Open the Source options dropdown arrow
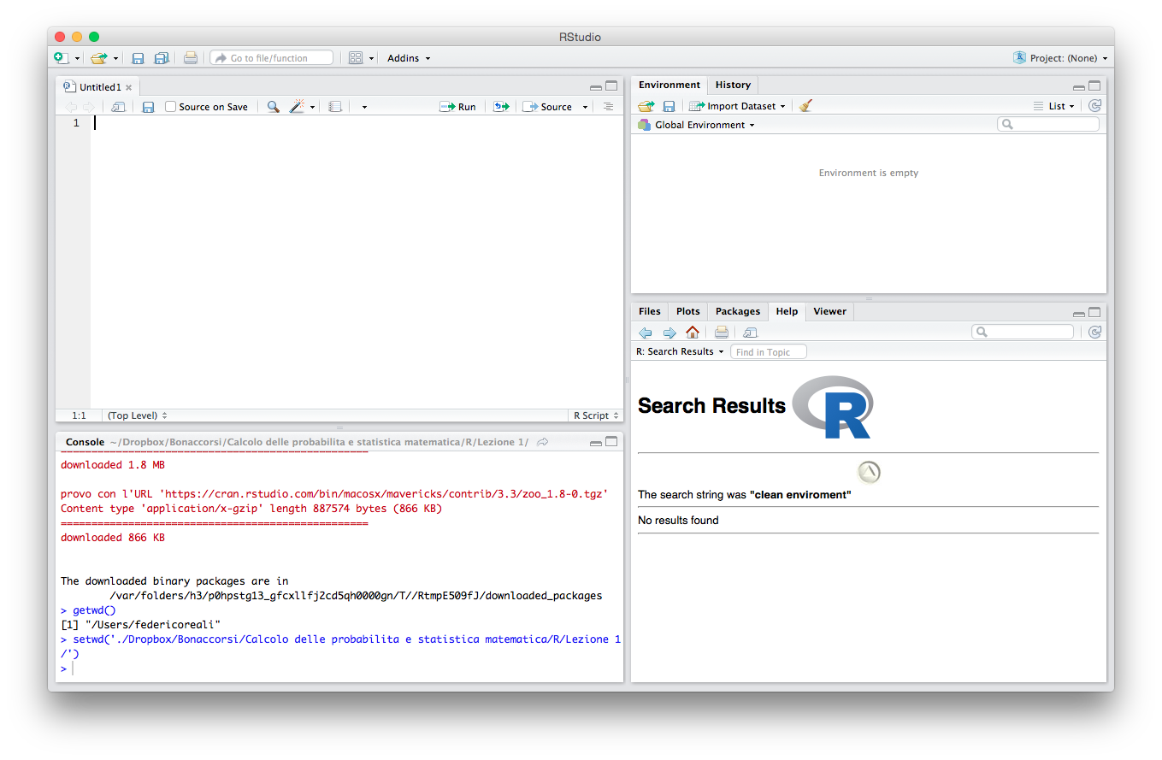This screenshot has height=760, width=1162. [586, 108]
